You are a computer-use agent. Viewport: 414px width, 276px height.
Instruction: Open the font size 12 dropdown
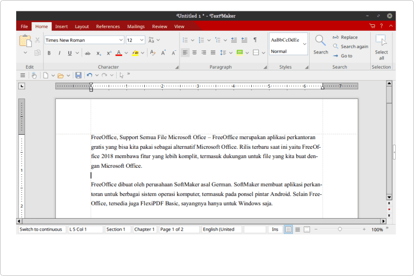[x=142, y=40]
